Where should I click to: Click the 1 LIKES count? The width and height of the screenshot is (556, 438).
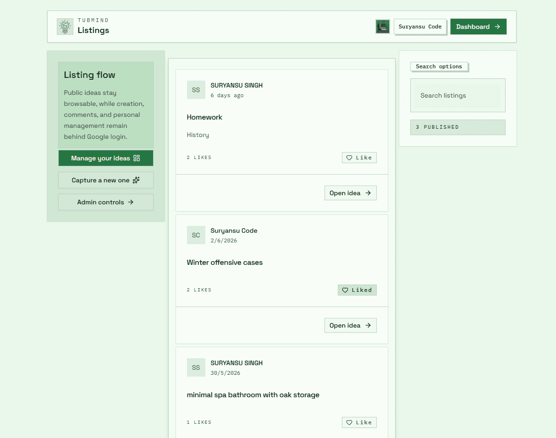tap(199, 422)
